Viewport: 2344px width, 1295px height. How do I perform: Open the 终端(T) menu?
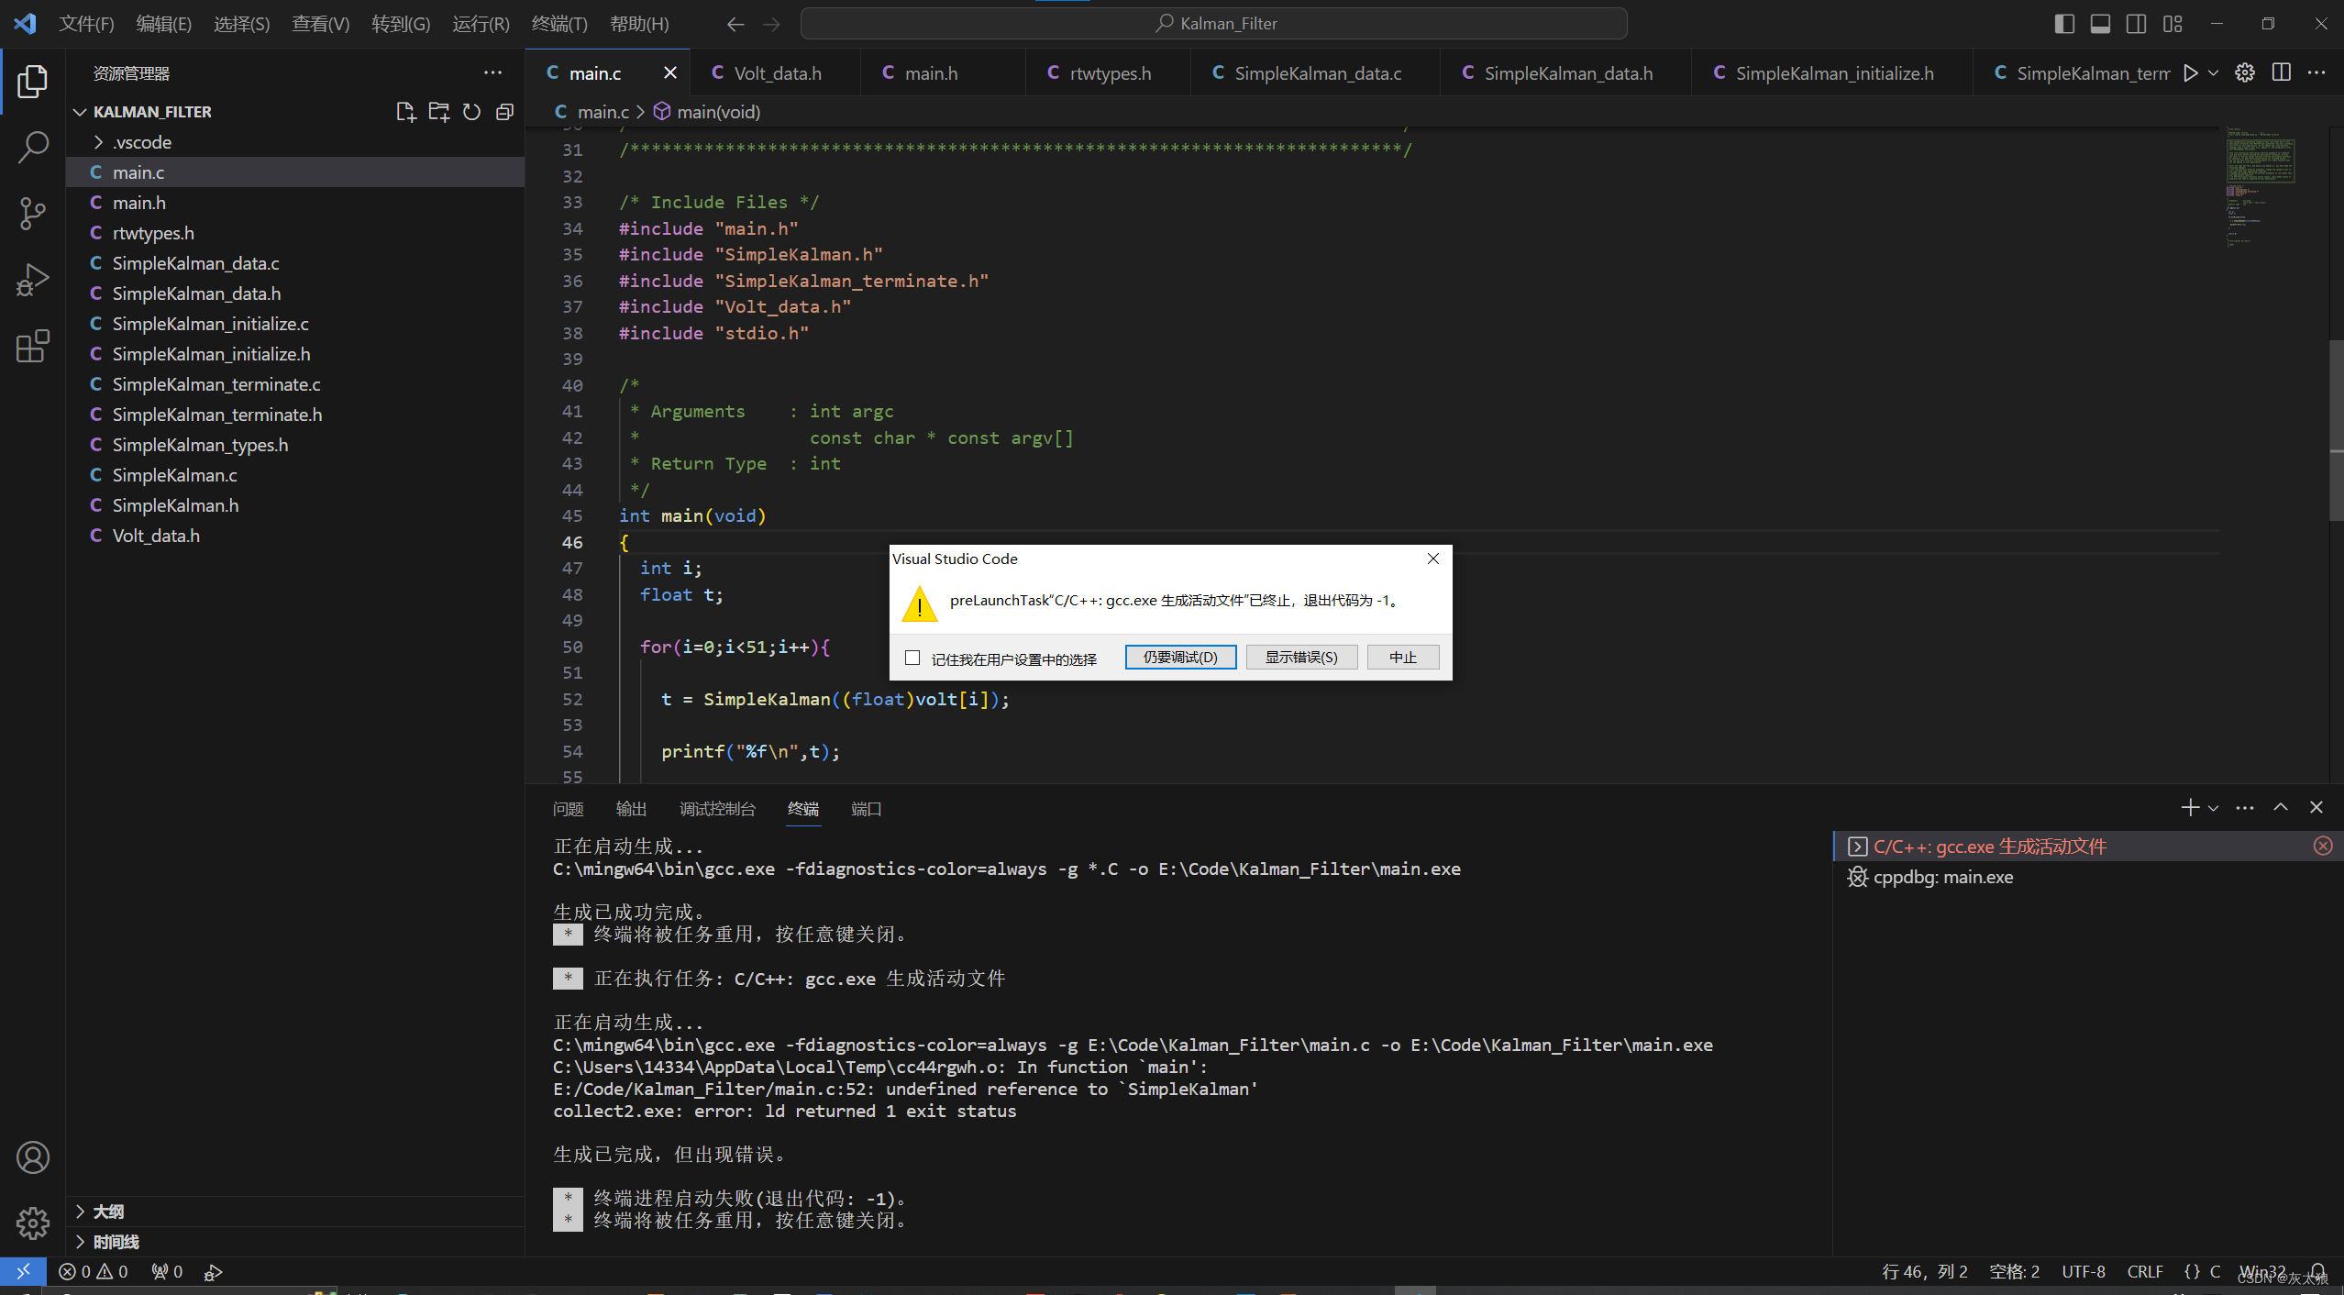point(560,24)
